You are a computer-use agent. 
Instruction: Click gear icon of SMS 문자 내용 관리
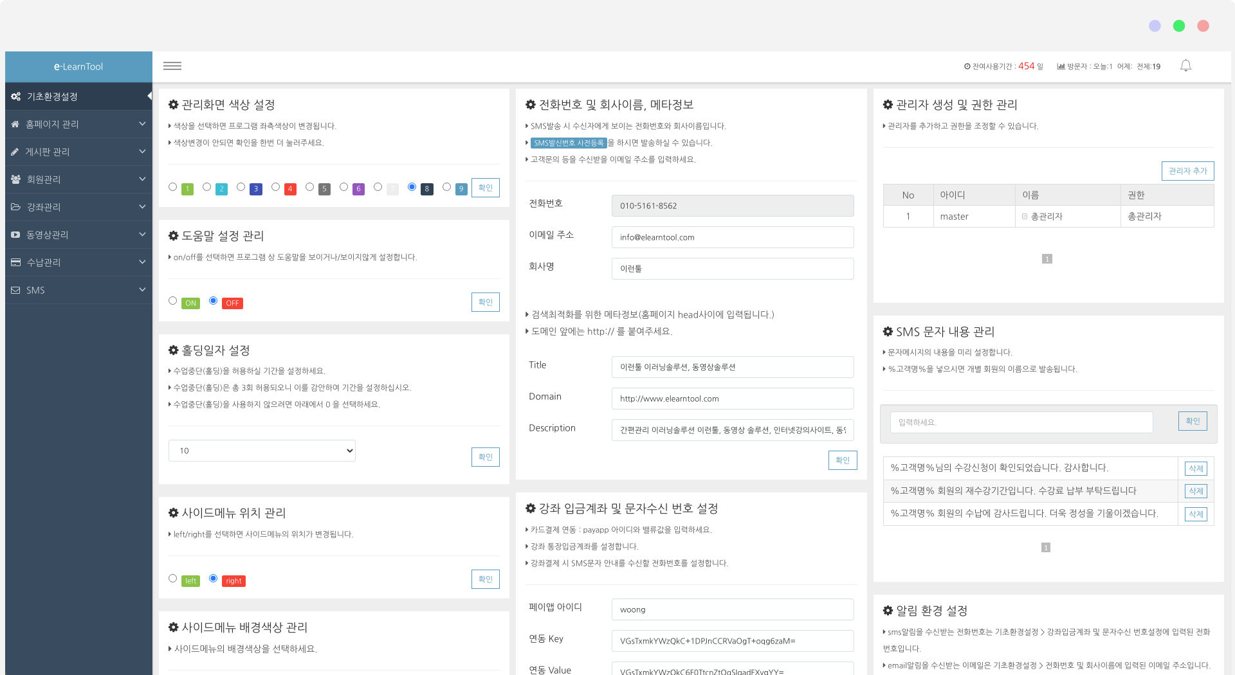coord(888,332)
